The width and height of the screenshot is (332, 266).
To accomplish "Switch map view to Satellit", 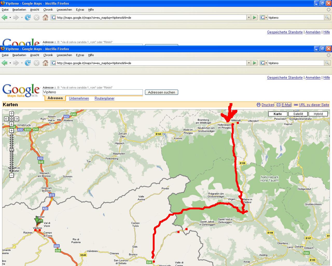I will [x=298, y=114].
